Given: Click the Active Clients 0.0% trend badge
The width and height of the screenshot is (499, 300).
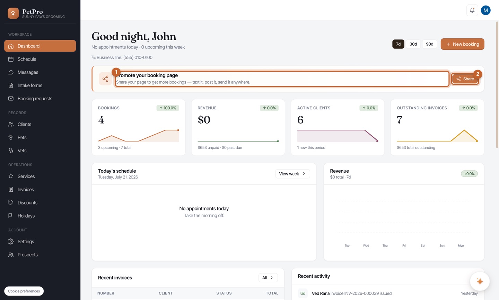Looking at the screenshot, I should pyautogui.click(x=369, y=108).
